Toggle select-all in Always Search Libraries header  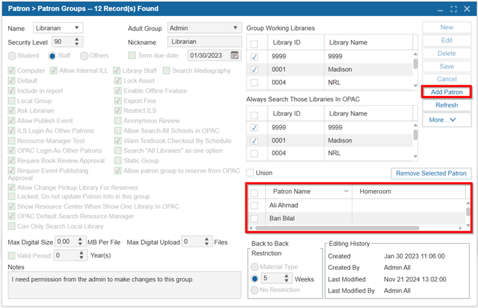click(x=254, y=115)
